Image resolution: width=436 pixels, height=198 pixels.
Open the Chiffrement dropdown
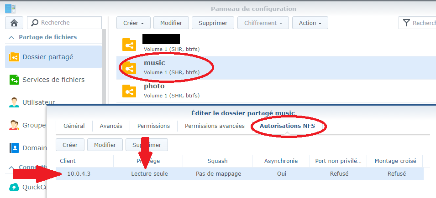tap(263, 23)
